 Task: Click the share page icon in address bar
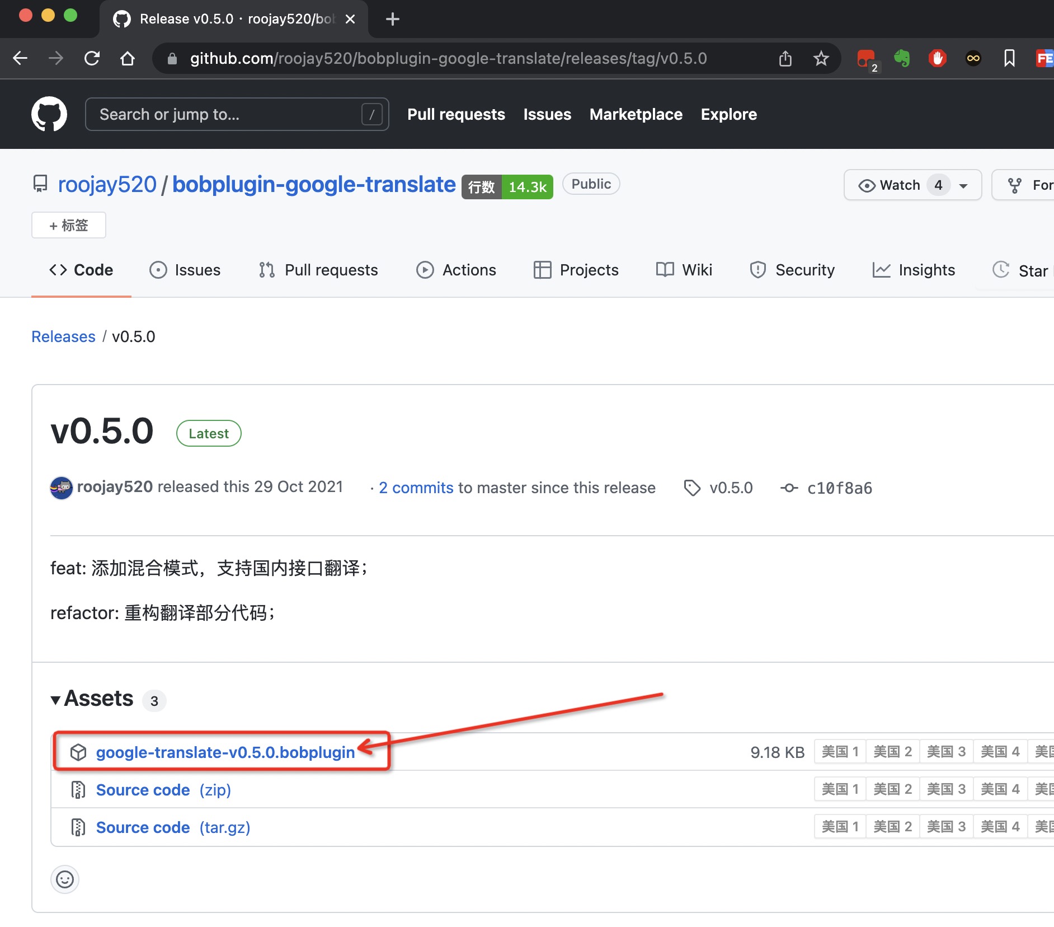coord(785,58)
